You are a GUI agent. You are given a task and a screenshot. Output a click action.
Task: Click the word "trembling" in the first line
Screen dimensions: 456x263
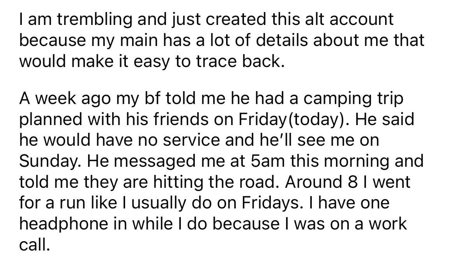tap(94, 19)
